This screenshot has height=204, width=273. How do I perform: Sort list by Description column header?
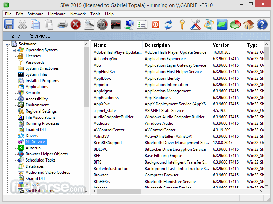click(176, 45)
